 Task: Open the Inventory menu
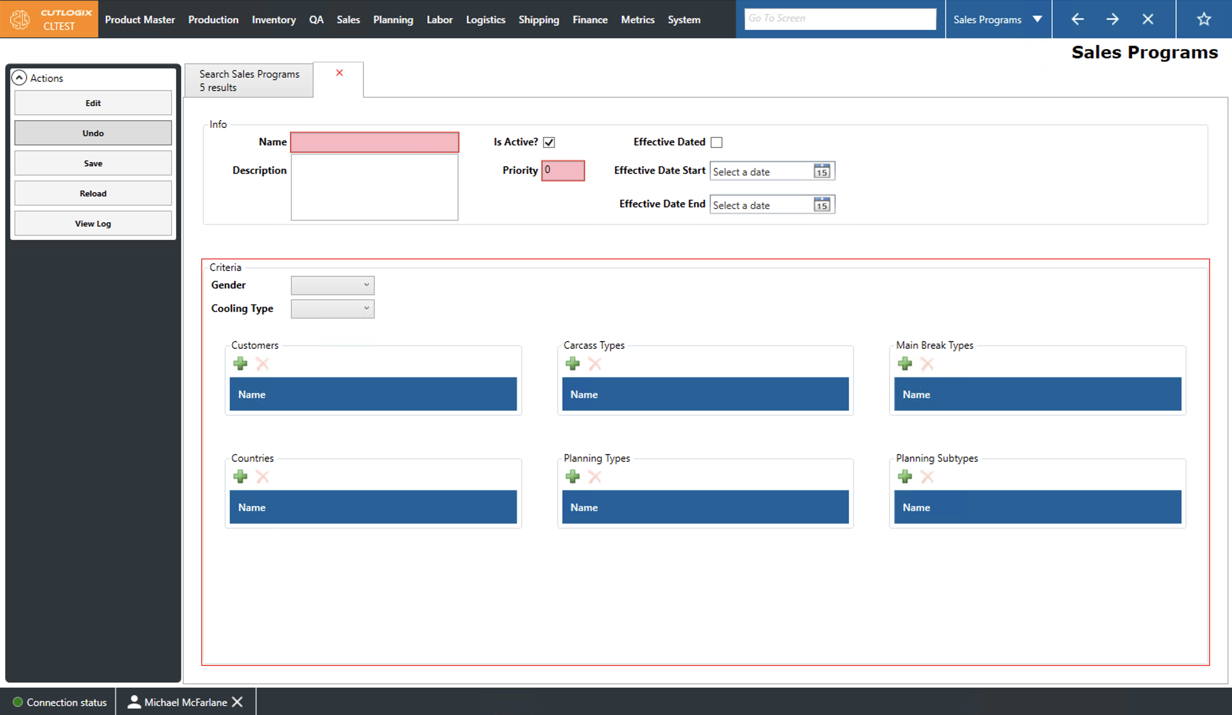tap(273, 20)
